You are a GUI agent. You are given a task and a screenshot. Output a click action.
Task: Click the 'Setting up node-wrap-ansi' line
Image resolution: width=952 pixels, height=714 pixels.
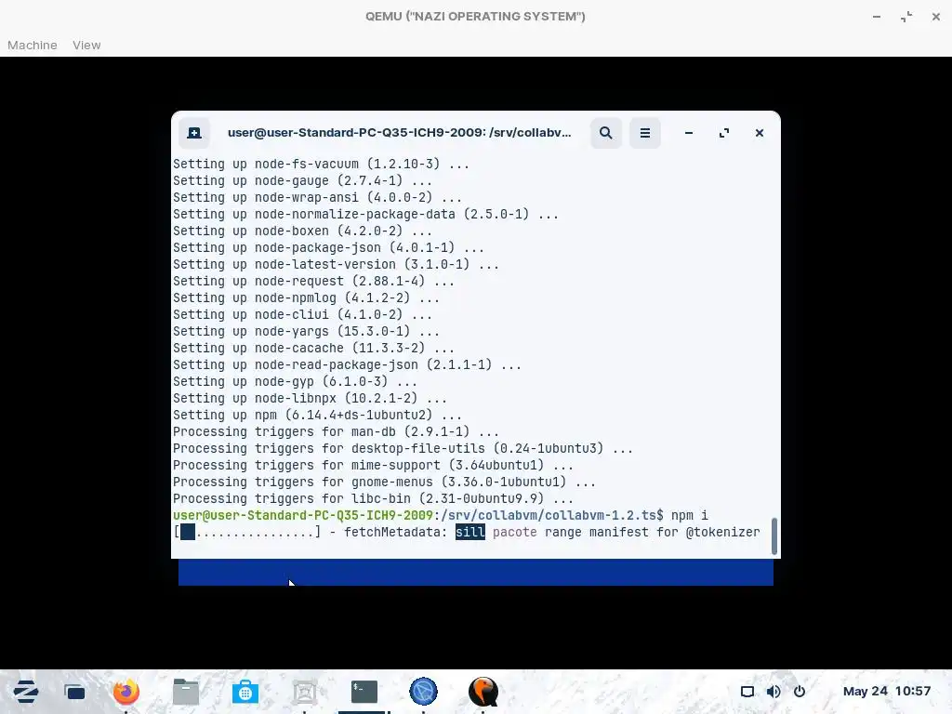(318, 198)
